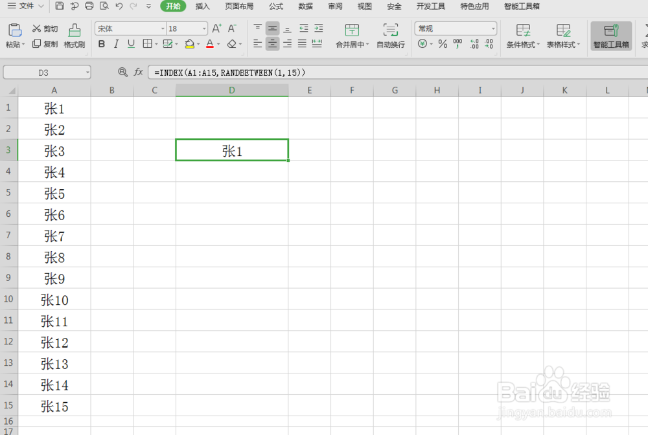Click the Paste clipboard icon
Screen dimensions: 648x435
[14, 30]
